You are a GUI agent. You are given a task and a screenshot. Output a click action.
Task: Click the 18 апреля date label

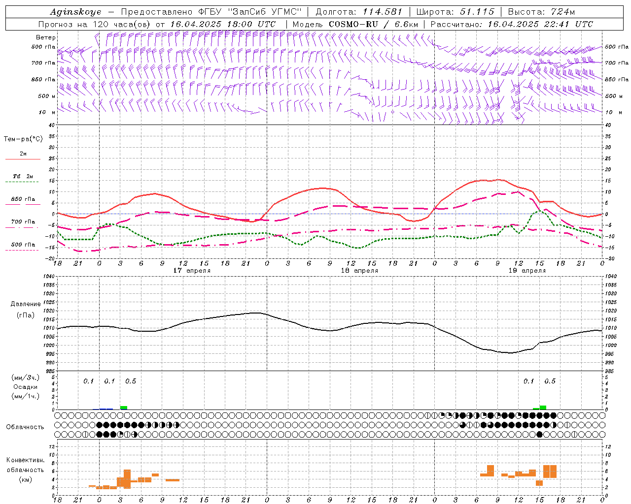pyautogui.click(x=359, y=271)
